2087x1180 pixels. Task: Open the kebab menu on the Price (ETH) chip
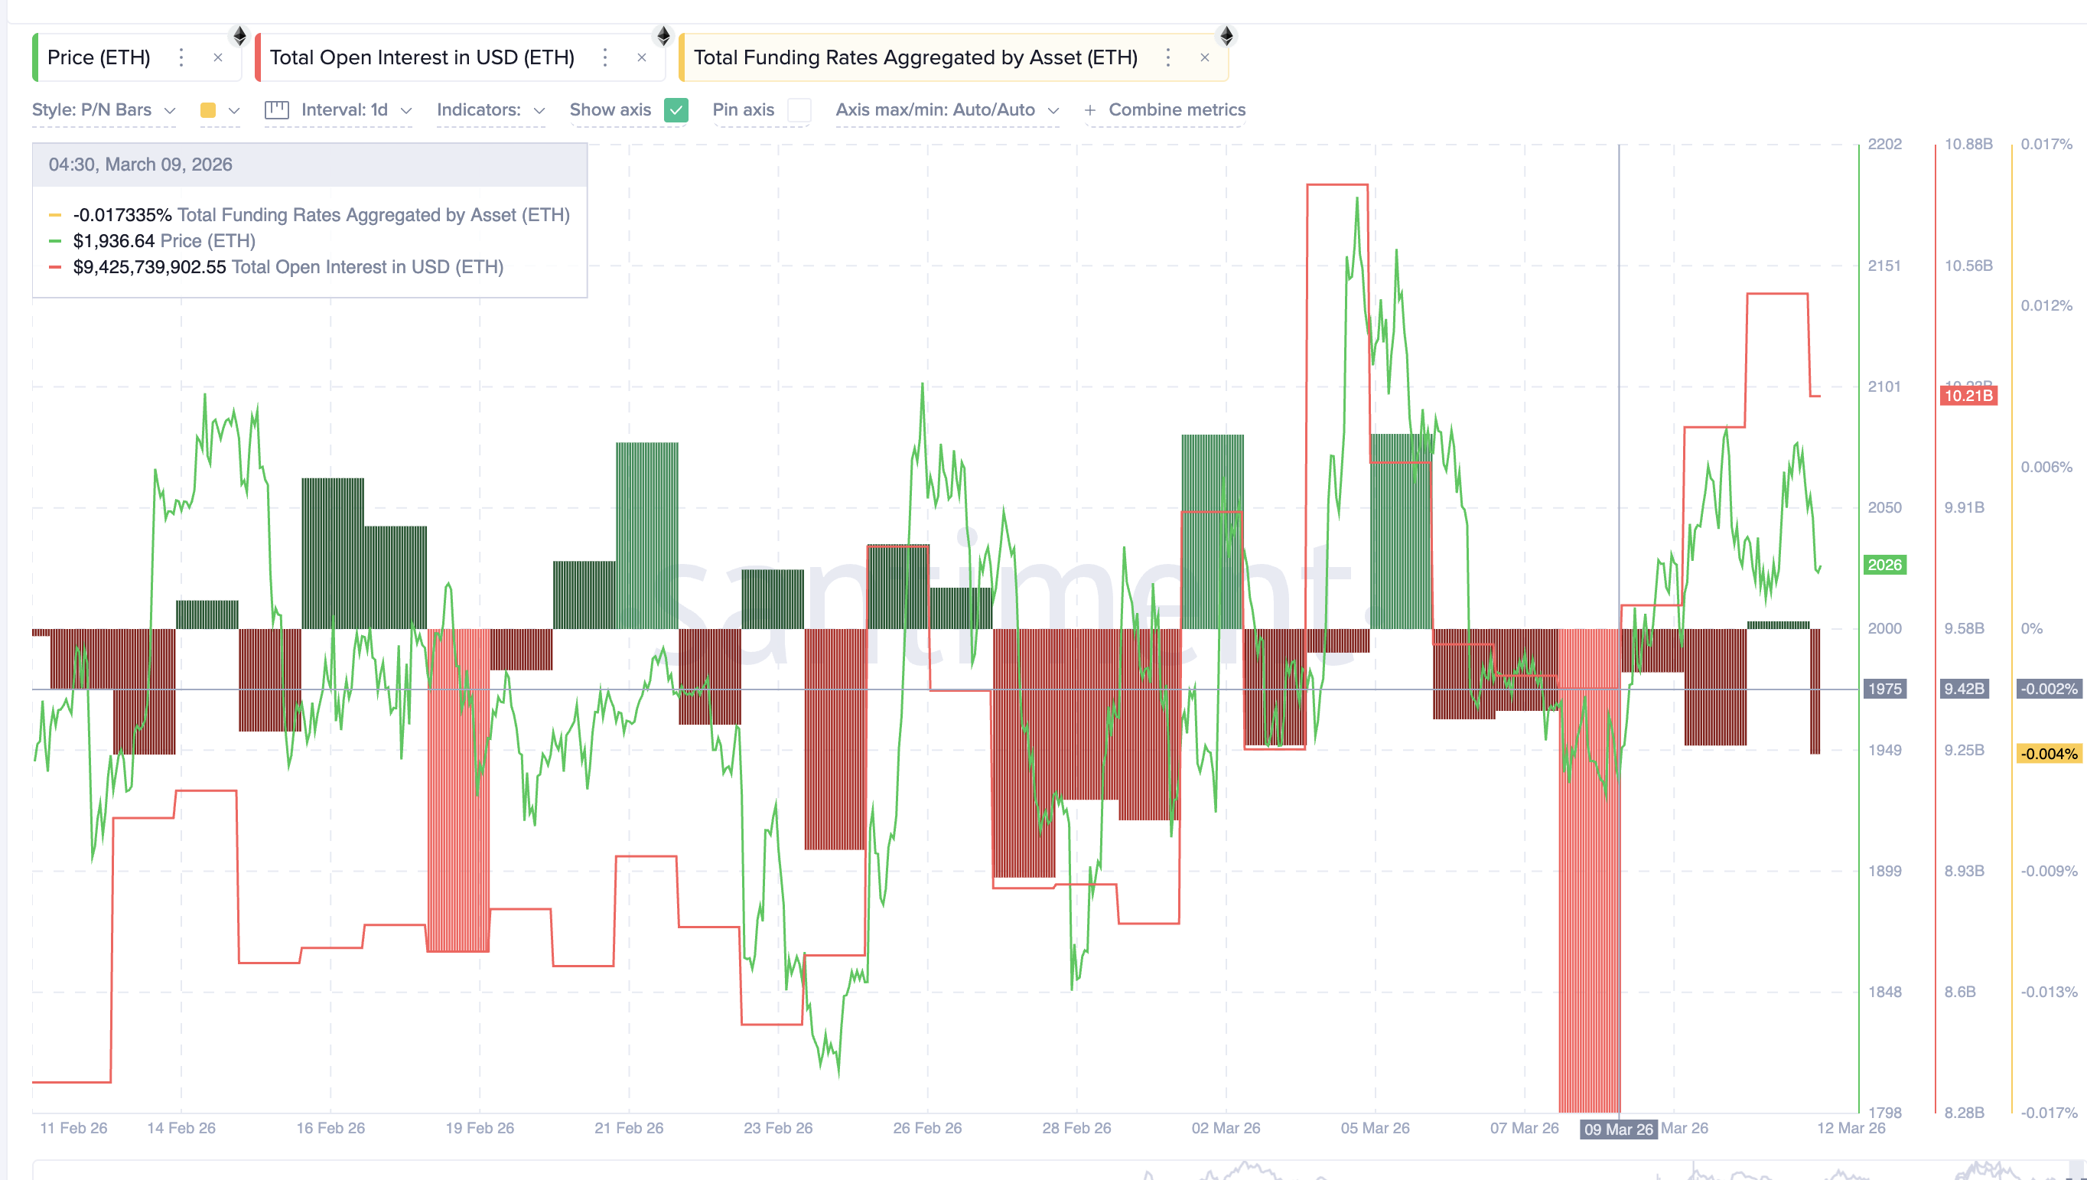click(181, 57)
